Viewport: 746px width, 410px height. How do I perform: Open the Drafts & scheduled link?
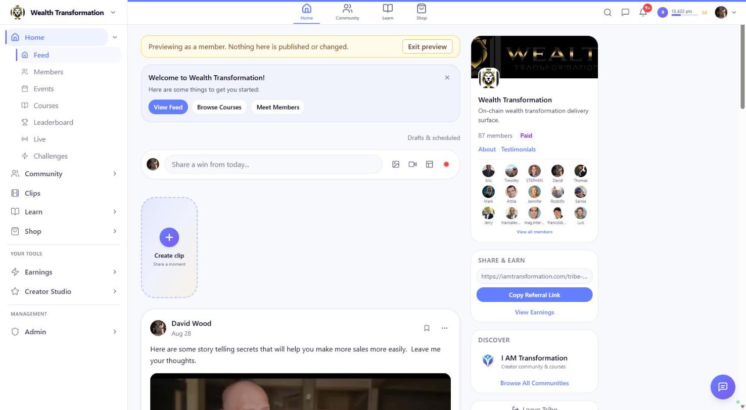(434, 138)
